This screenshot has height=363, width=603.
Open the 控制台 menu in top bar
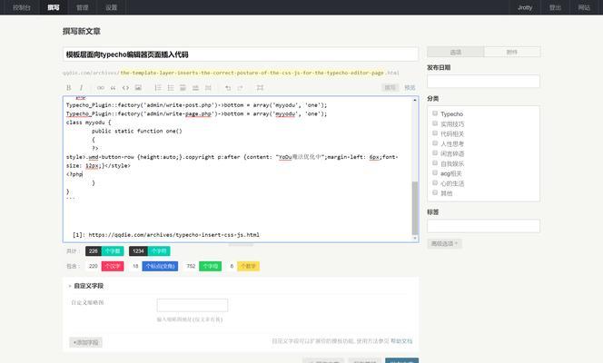pyautogui.click(x=22, y=7)
